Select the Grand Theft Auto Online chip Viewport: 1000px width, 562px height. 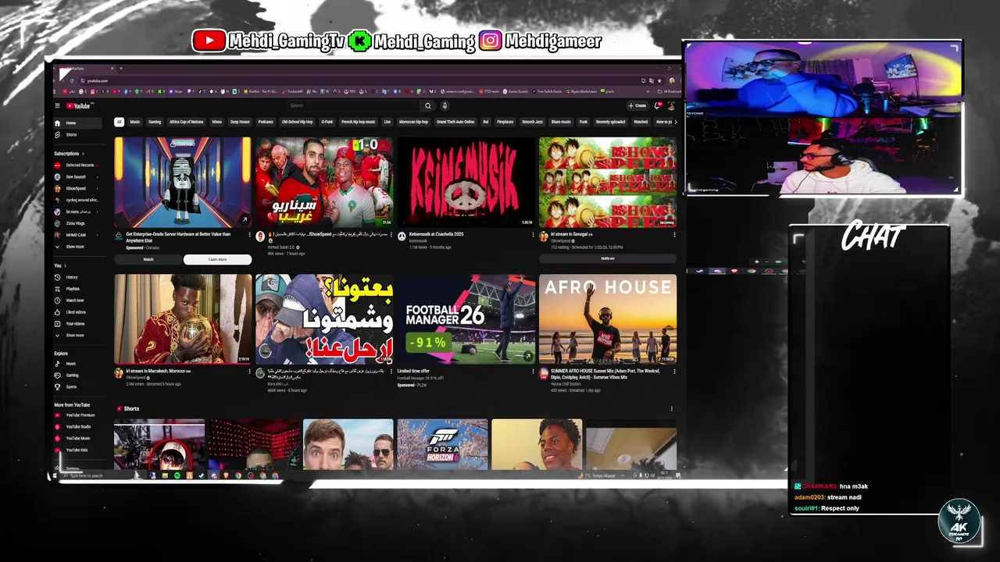point(455,122)
